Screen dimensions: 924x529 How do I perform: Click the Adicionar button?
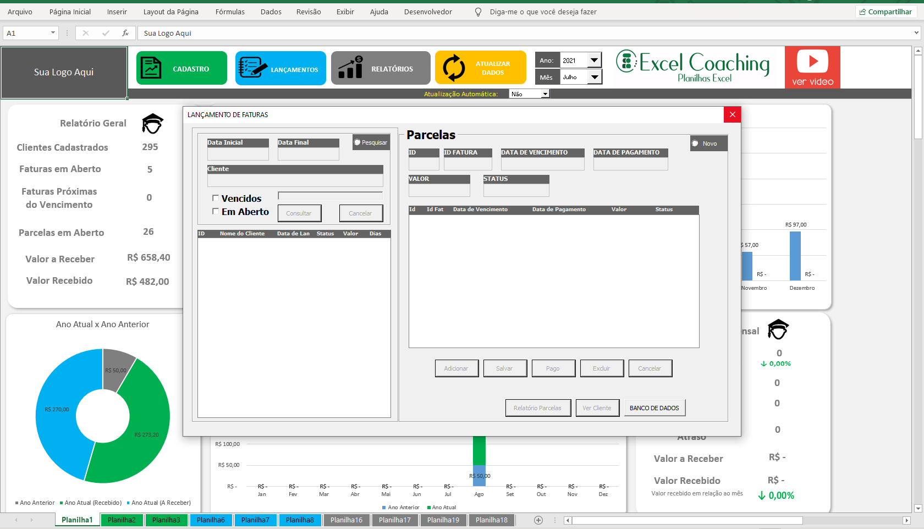[x=457, y=368]
